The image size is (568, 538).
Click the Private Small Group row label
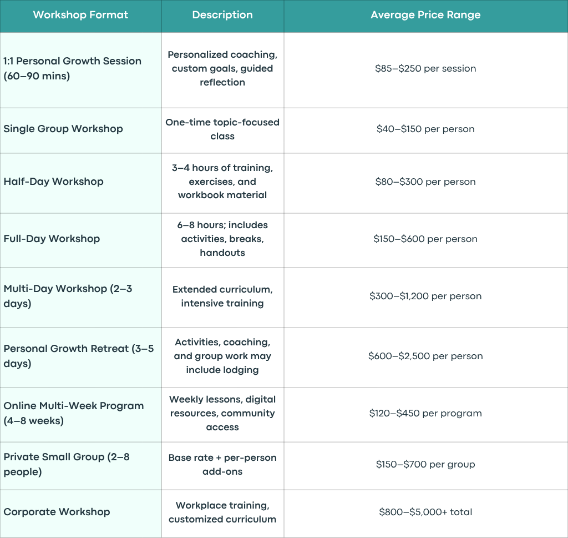pyautogui.click(x=67, y=464)
